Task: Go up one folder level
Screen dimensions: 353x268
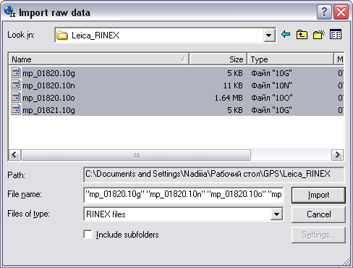Action: coord(302,35)
